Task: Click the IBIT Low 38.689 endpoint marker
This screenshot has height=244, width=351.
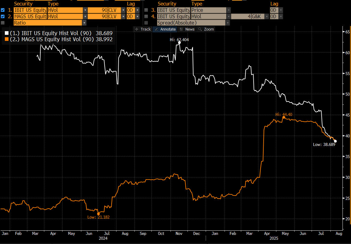Action: 335,141
